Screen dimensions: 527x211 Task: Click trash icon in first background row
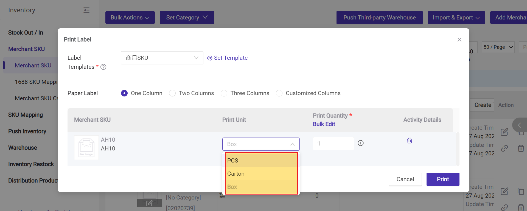pos(521,148)
